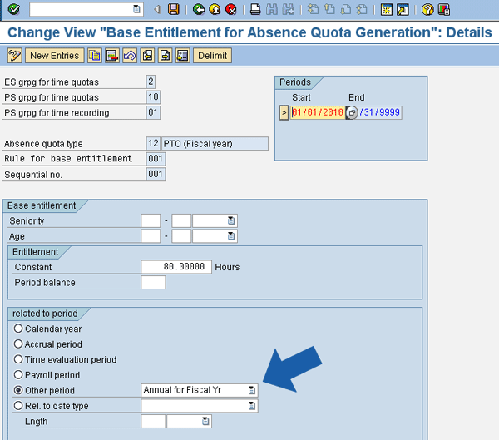Click the Save floppy disk icon
The height and width of the screenshot is (440, 499).
coord(173,9)
